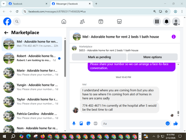Image resolution: width=186 pixels, height=140 pixels.
Task: Launch Microsoft Edge from the taskbar
Action: coord(28,136)
